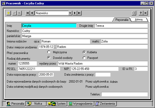Click the Rodzaj dokumentu label
This screenshot has width=155, height=108.
19,59
